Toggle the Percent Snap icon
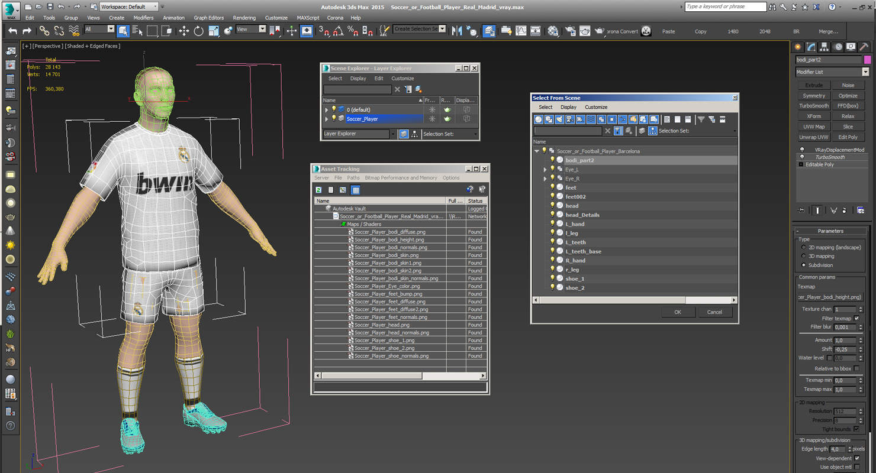The image size is (876, 473). [x=353, y=31]
